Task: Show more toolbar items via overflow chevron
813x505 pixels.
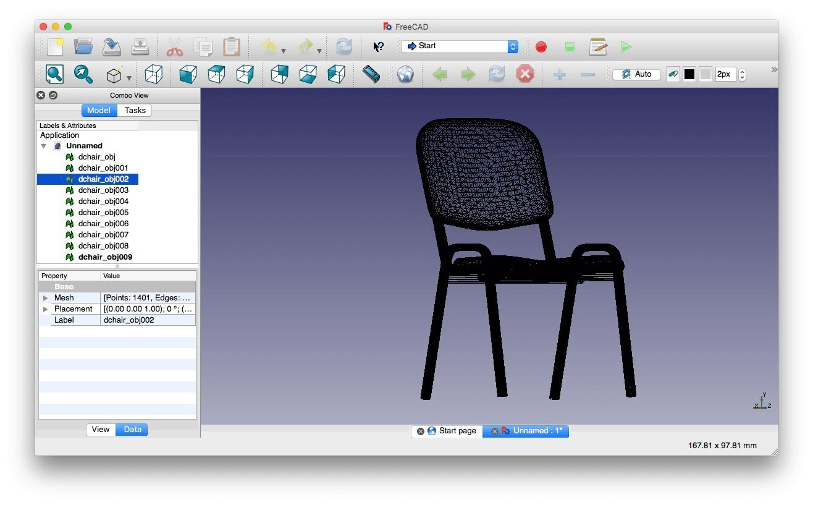Action: pos(774,69)
